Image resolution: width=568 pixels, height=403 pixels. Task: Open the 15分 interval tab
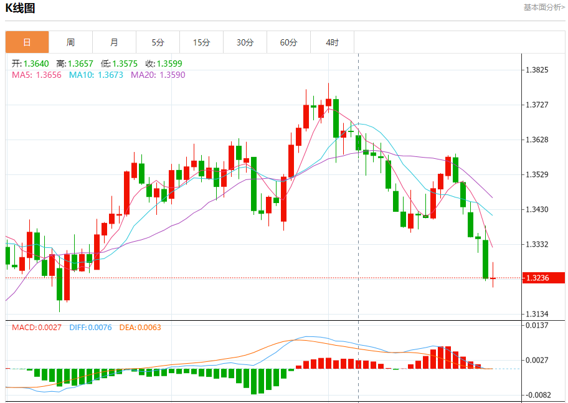(201, 42)
